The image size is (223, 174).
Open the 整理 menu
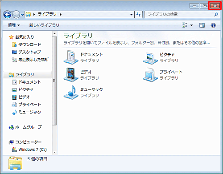(x=14, y=25)
